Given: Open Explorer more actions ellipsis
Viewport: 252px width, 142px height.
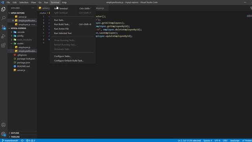Looking at the screenshot, I should pyautogui.click(x=33, y=8).
